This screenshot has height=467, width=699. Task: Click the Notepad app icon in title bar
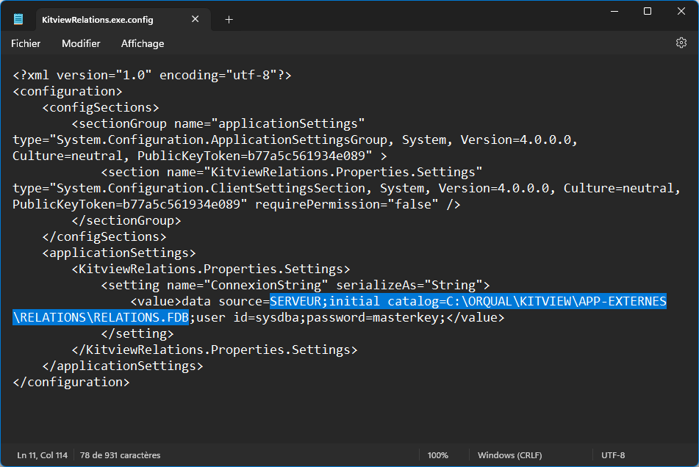pyautogui.click(x=18, y=20)
